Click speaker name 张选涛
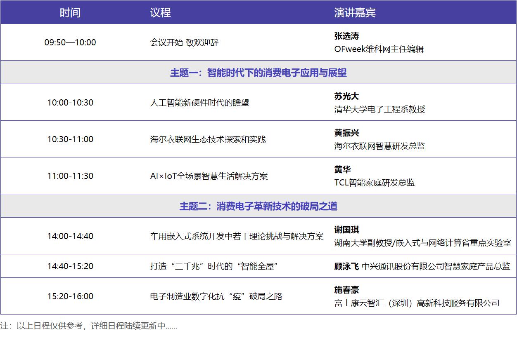 (x=346, y=36)
